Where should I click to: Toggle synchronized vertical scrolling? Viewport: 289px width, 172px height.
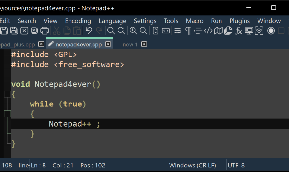155,31
